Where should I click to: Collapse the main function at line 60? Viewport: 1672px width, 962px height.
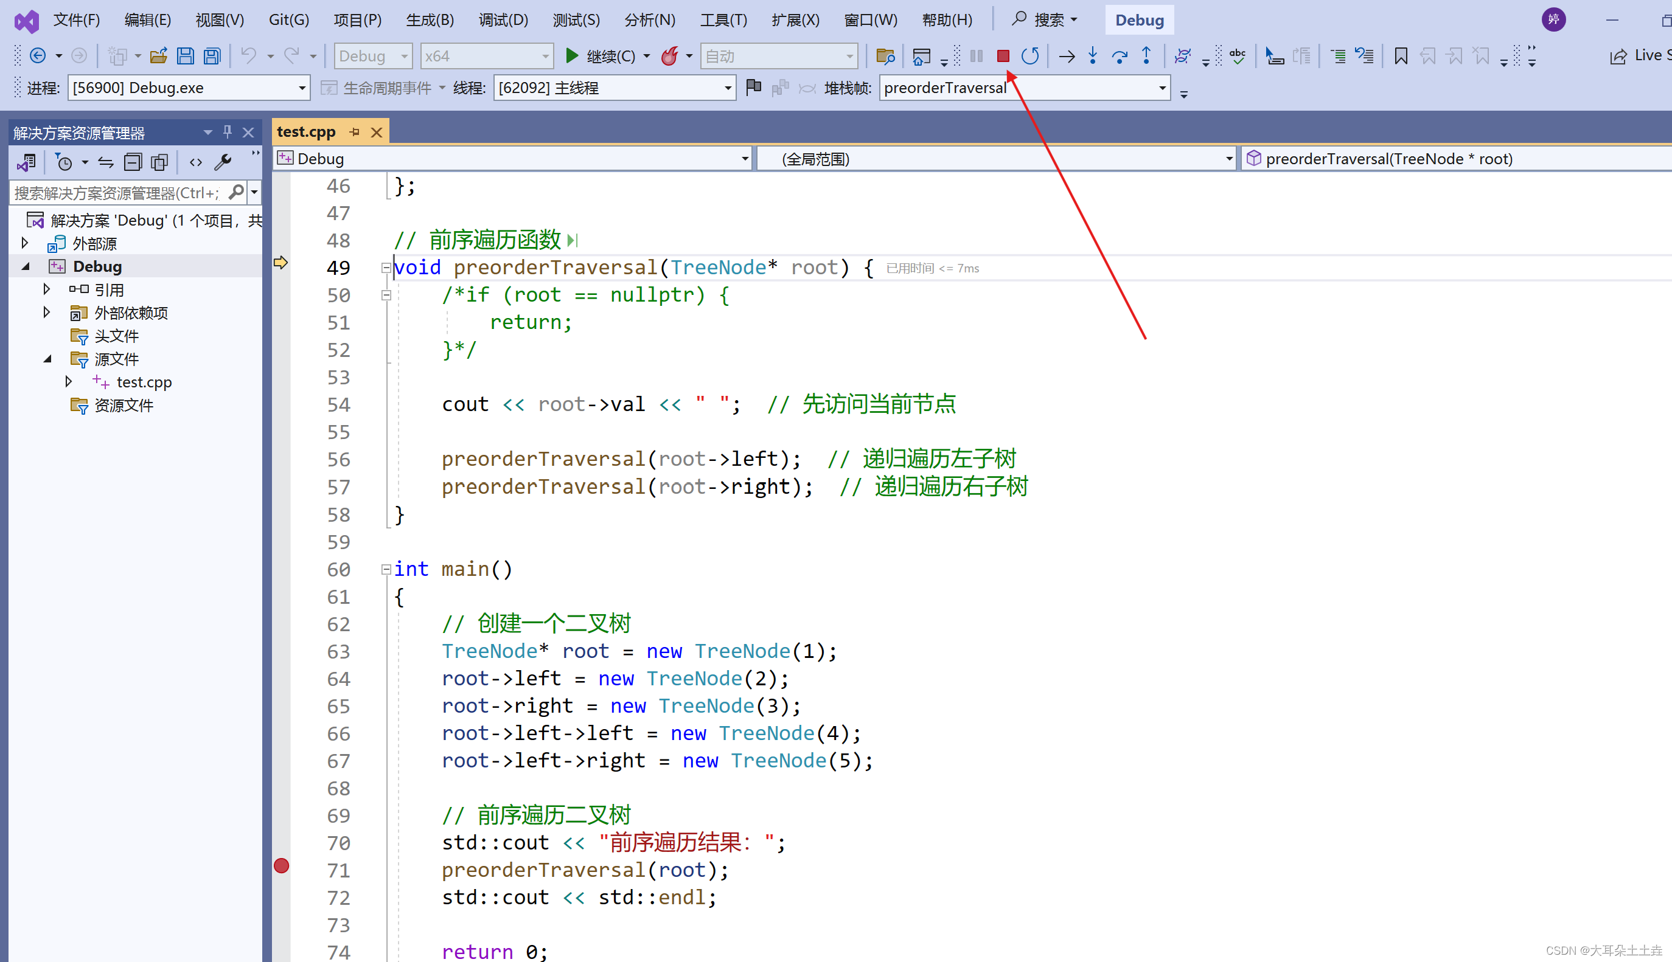(x=386, y=570)
